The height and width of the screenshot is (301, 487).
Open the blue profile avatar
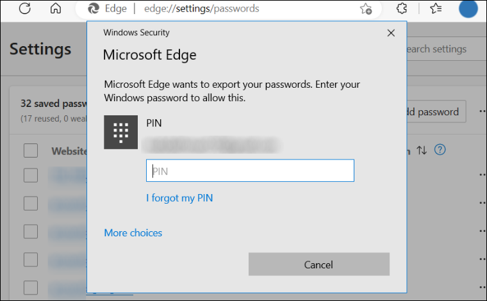(468, 9)
